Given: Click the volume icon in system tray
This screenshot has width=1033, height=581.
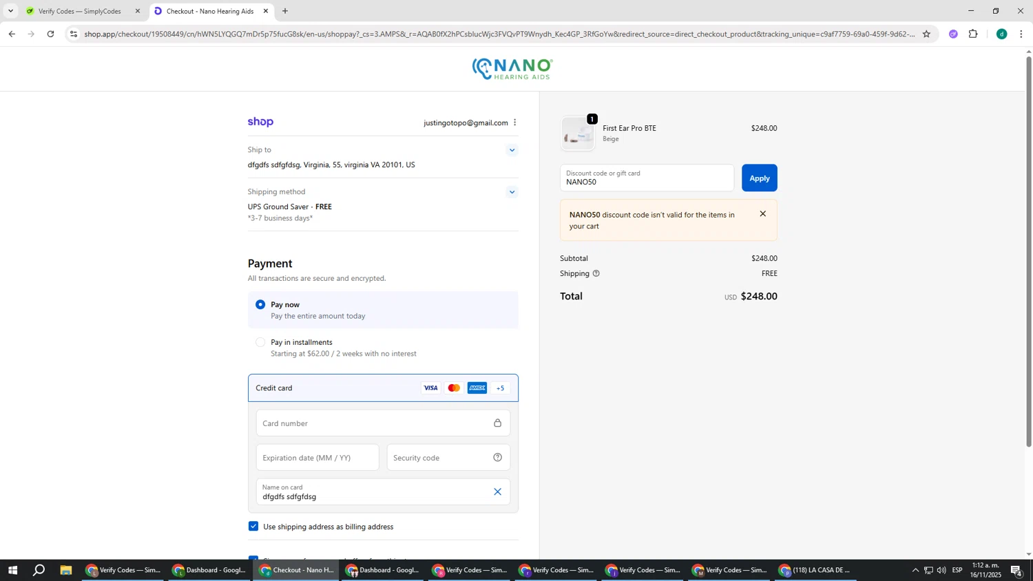Looking at the screenshot, I should 941,570.
